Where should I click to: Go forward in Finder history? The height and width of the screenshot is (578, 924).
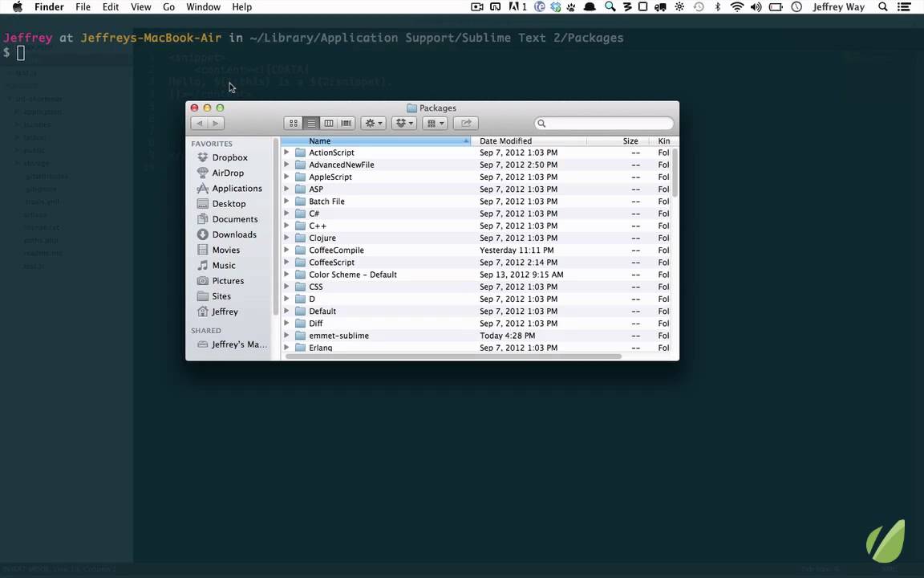[x=216, y=124]
